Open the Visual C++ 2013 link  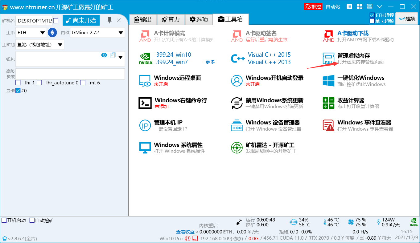point(269,62)
